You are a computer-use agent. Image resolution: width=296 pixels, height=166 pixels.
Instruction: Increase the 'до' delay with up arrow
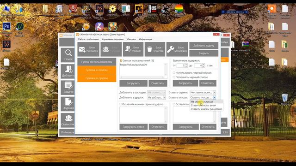click(x=203, y=65)
